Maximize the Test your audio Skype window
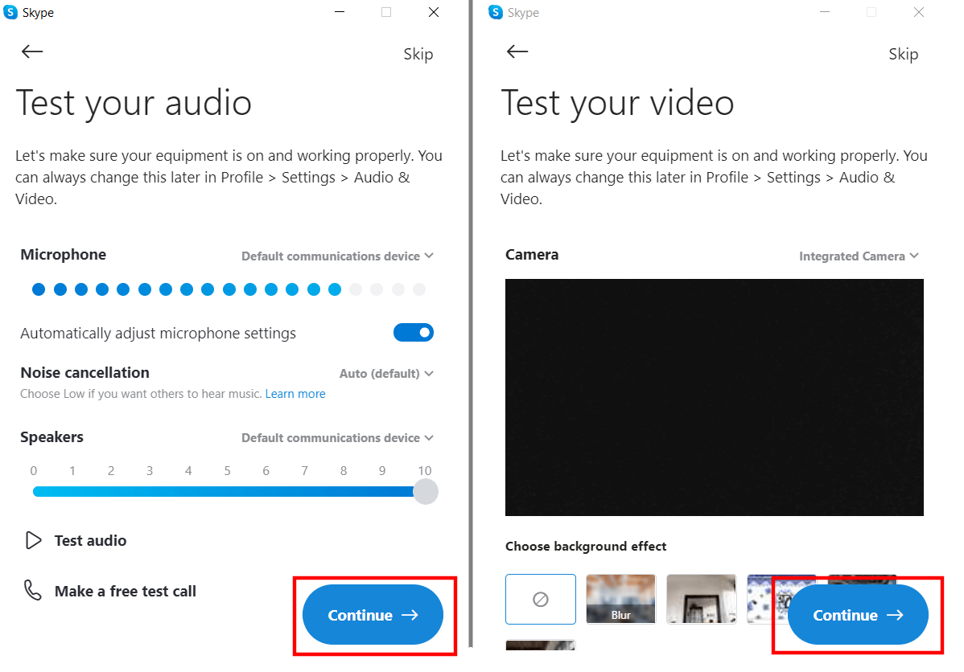 point(386,12)
